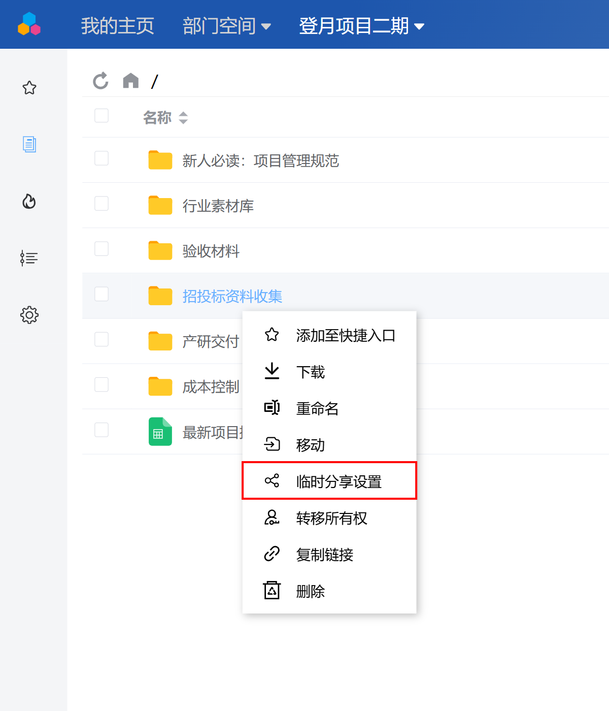Screen dimensions: 609x711
Task: Open the 成本控制 folder name
Action: 211,386
